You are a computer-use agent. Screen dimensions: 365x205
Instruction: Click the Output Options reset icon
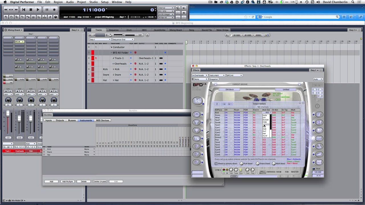[x=217, y=104]
